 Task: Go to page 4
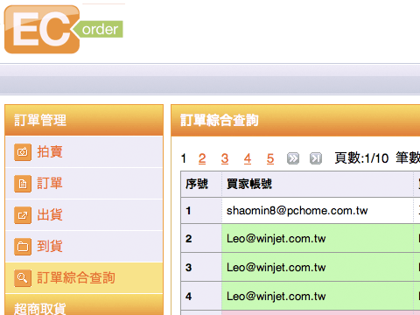[248, 158]
